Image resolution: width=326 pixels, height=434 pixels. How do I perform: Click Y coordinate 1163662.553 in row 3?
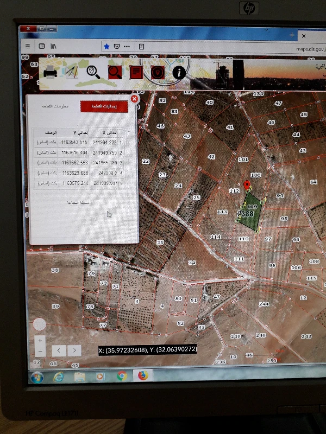(x=74, y=163)
